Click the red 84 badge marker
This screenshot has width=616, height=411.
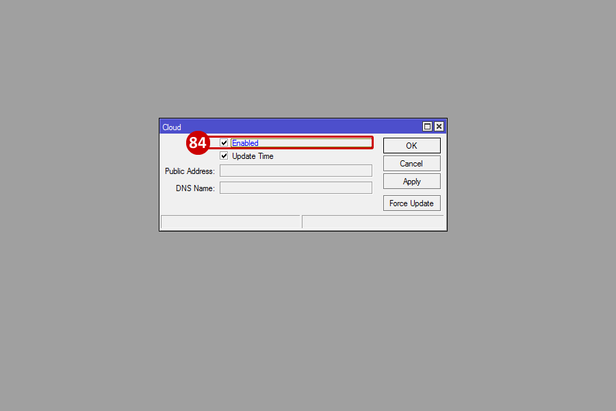click(x=198, y=142)
